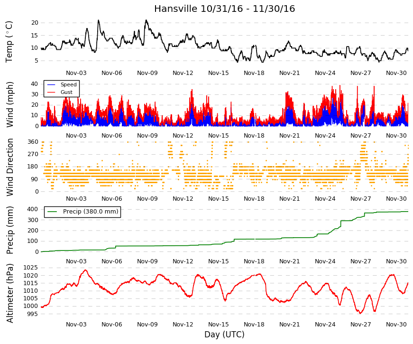Image resolution: width=413 pixels, height=344 pixels.
Task: Click the Temp (°C) axis label
Action: click(9, 42)
